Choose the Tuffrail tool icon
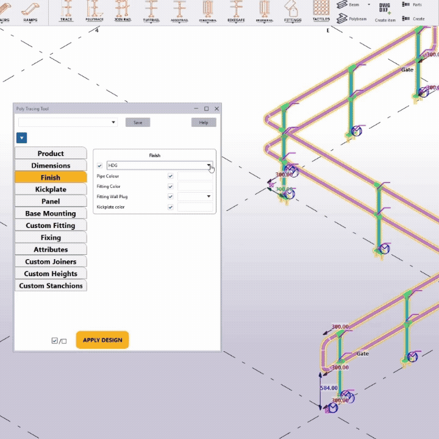Viewport: 439px width, 439px height. (x=151, y=10)
